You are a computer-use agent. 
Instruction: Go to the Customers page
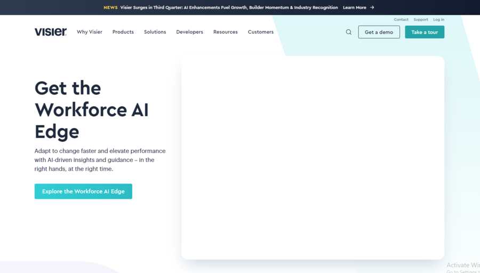tap(260, 32)
